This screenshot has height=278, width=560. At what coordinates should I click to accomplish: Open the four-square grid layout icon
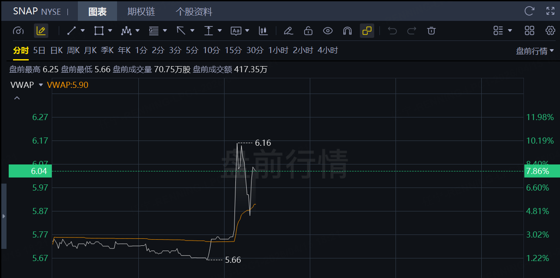click(x=530, y=31)
